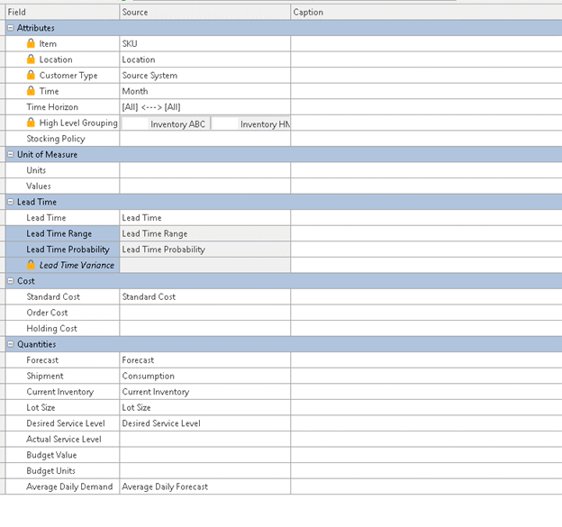Collapse the Unit of Measure group
This screenshot has height=527, width=562.
(11, 154)
